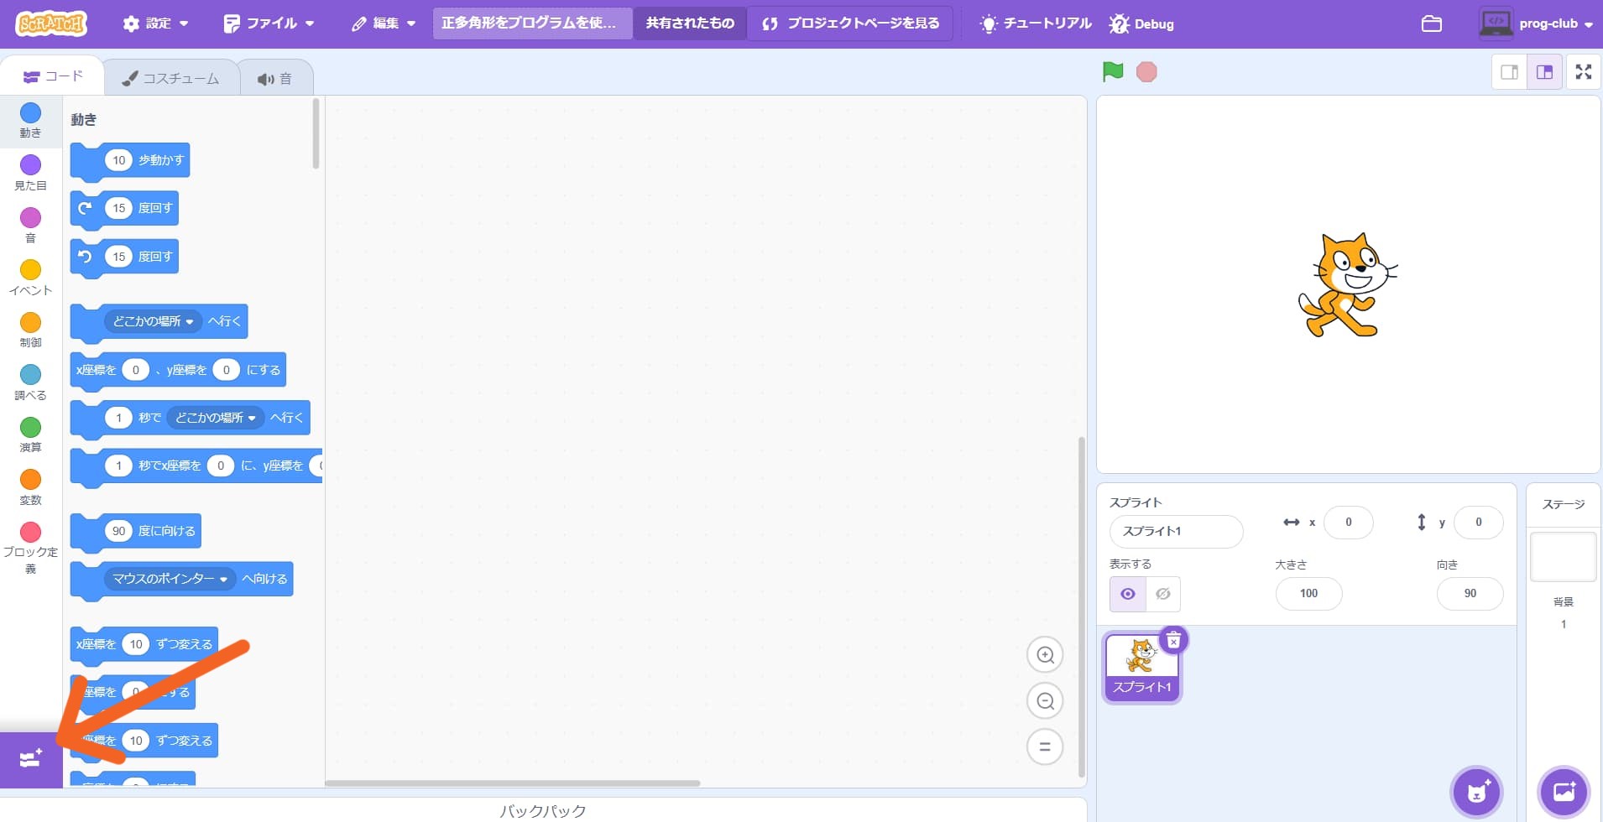The height and width of the screenshot is (822, 1603).
Task: Click the clockwise 15 度回す block
Action: (x=155, y=208)
